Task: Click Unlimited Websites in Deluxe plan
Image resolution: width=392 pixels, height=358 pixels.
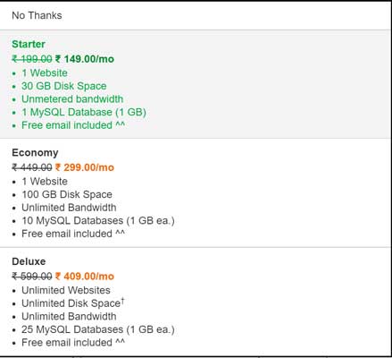Action: tap(66, 290)
